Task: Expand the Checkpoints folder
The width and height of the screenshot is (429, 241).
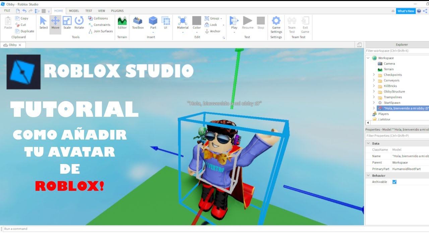Action: [374, 75]
